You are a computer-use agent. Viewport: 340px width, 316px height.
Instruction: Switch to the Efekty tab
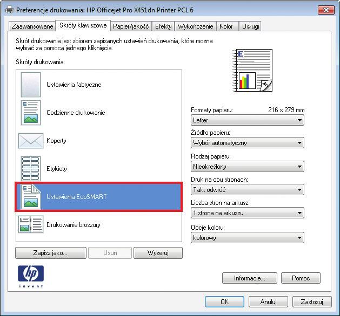coord(163,26)
